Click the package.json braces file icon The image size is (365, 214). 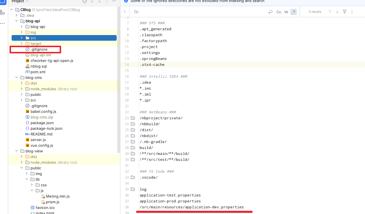pyautogui.click(x=27, y=123)
